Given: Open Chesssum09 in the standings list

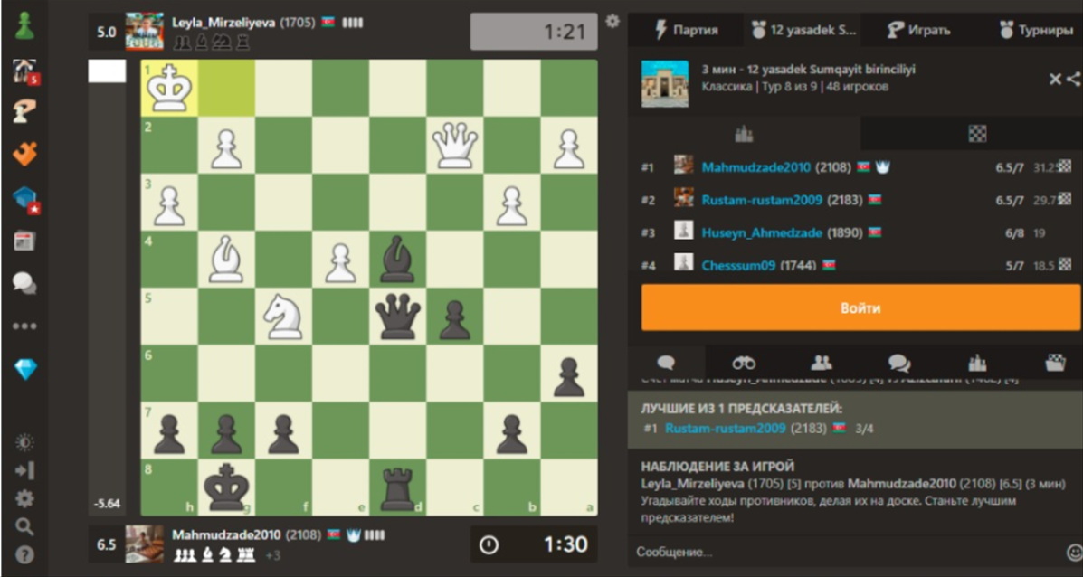Looking at the screenshot, I should [738, 266].
